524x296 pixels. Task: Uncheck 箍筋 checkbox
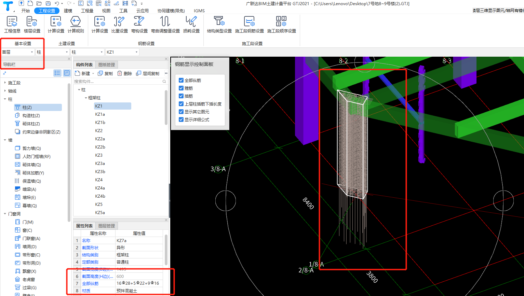(181, 88)
